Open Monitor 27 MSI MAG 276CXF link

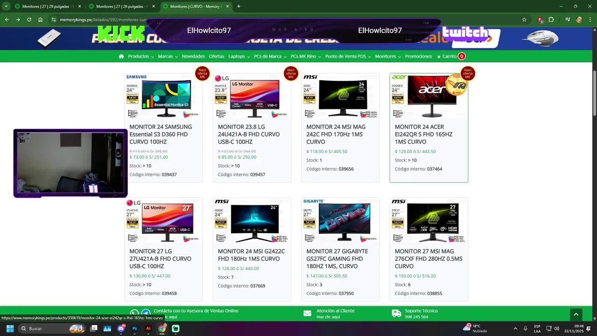tap(429, 259)
